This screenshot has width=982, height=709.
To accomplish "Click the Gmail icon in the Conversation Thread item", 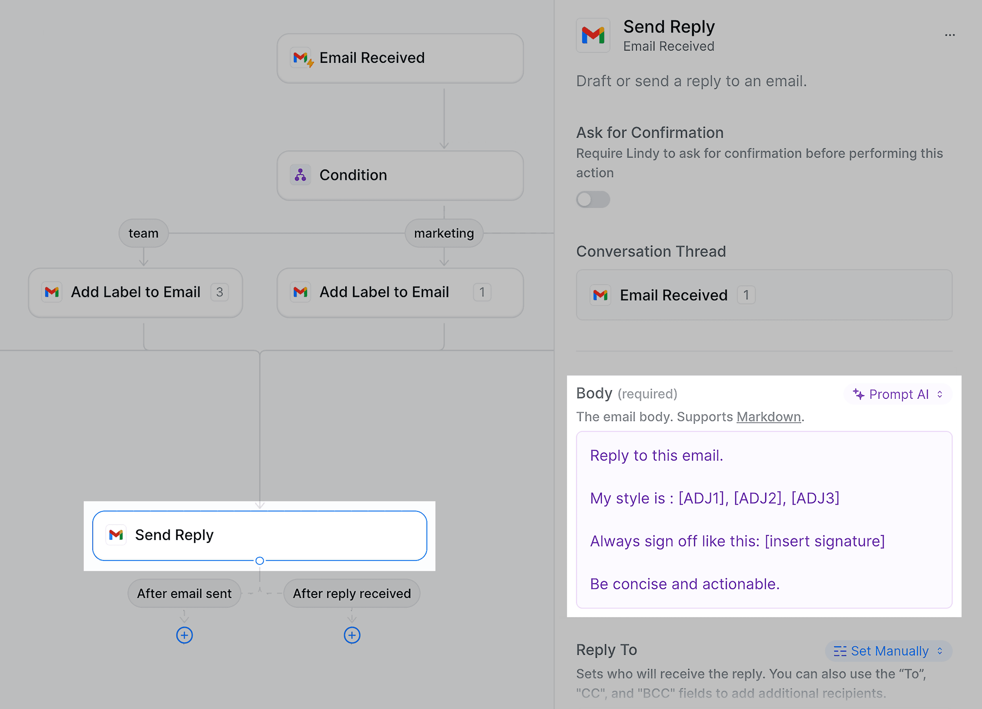I will point(600,295).
